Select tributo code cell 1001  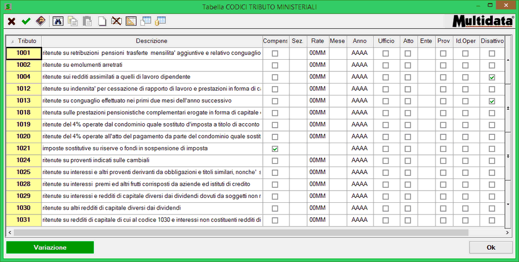coord(23,53)
